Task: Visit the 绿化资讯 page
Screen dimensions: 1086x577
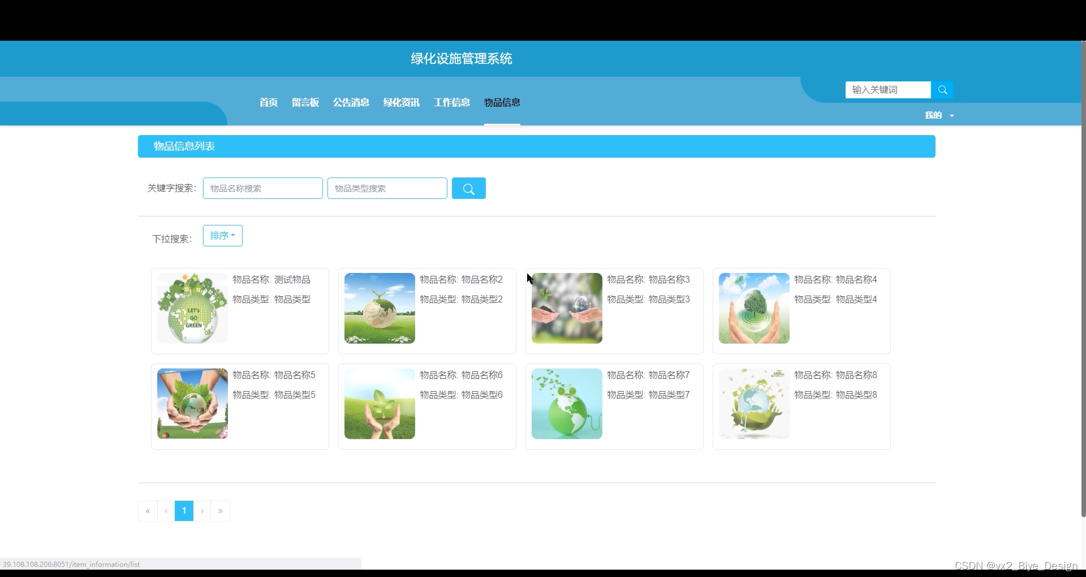Action: click(x=401, y=102)
